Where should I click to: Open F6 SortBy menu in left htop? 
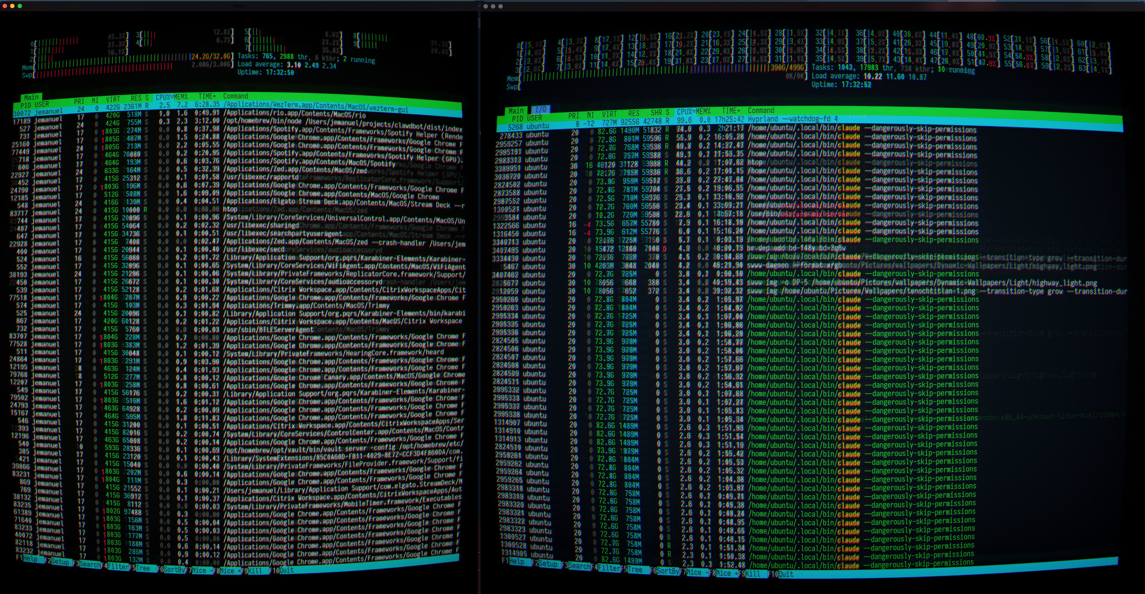coord(174,570)
